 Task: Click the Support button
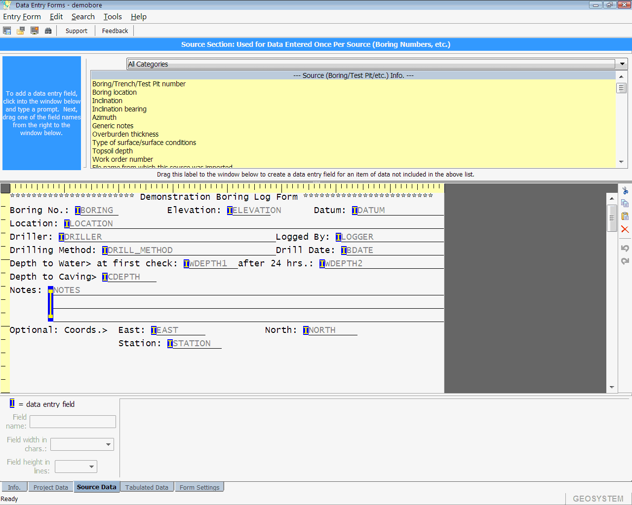tap(77, 31)
